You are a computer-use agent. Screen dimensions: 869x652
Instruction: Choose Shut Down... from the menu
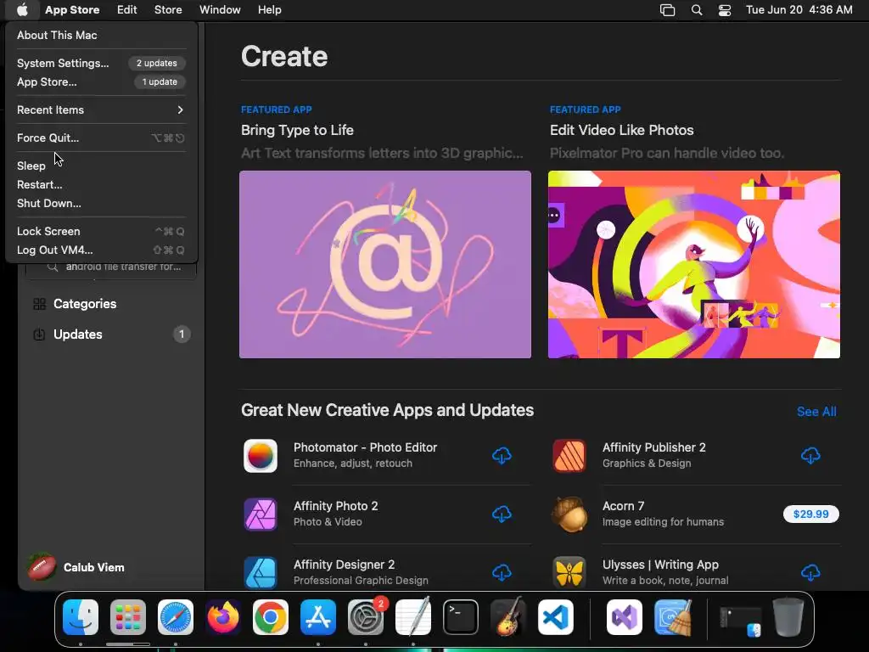pos(101,203)
